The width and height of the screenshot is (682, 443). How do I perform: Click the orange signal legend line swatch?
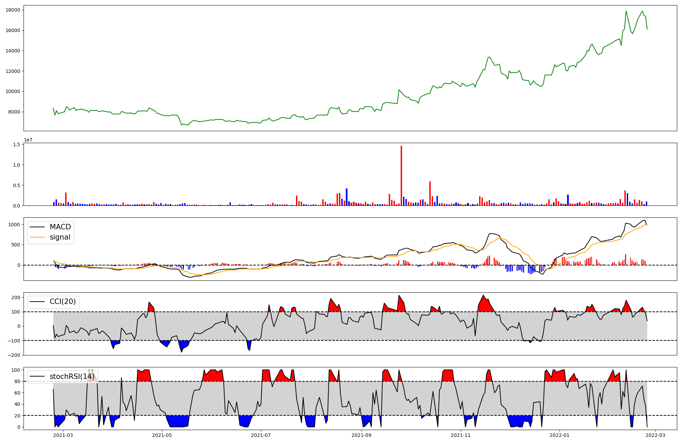point(37,237)
